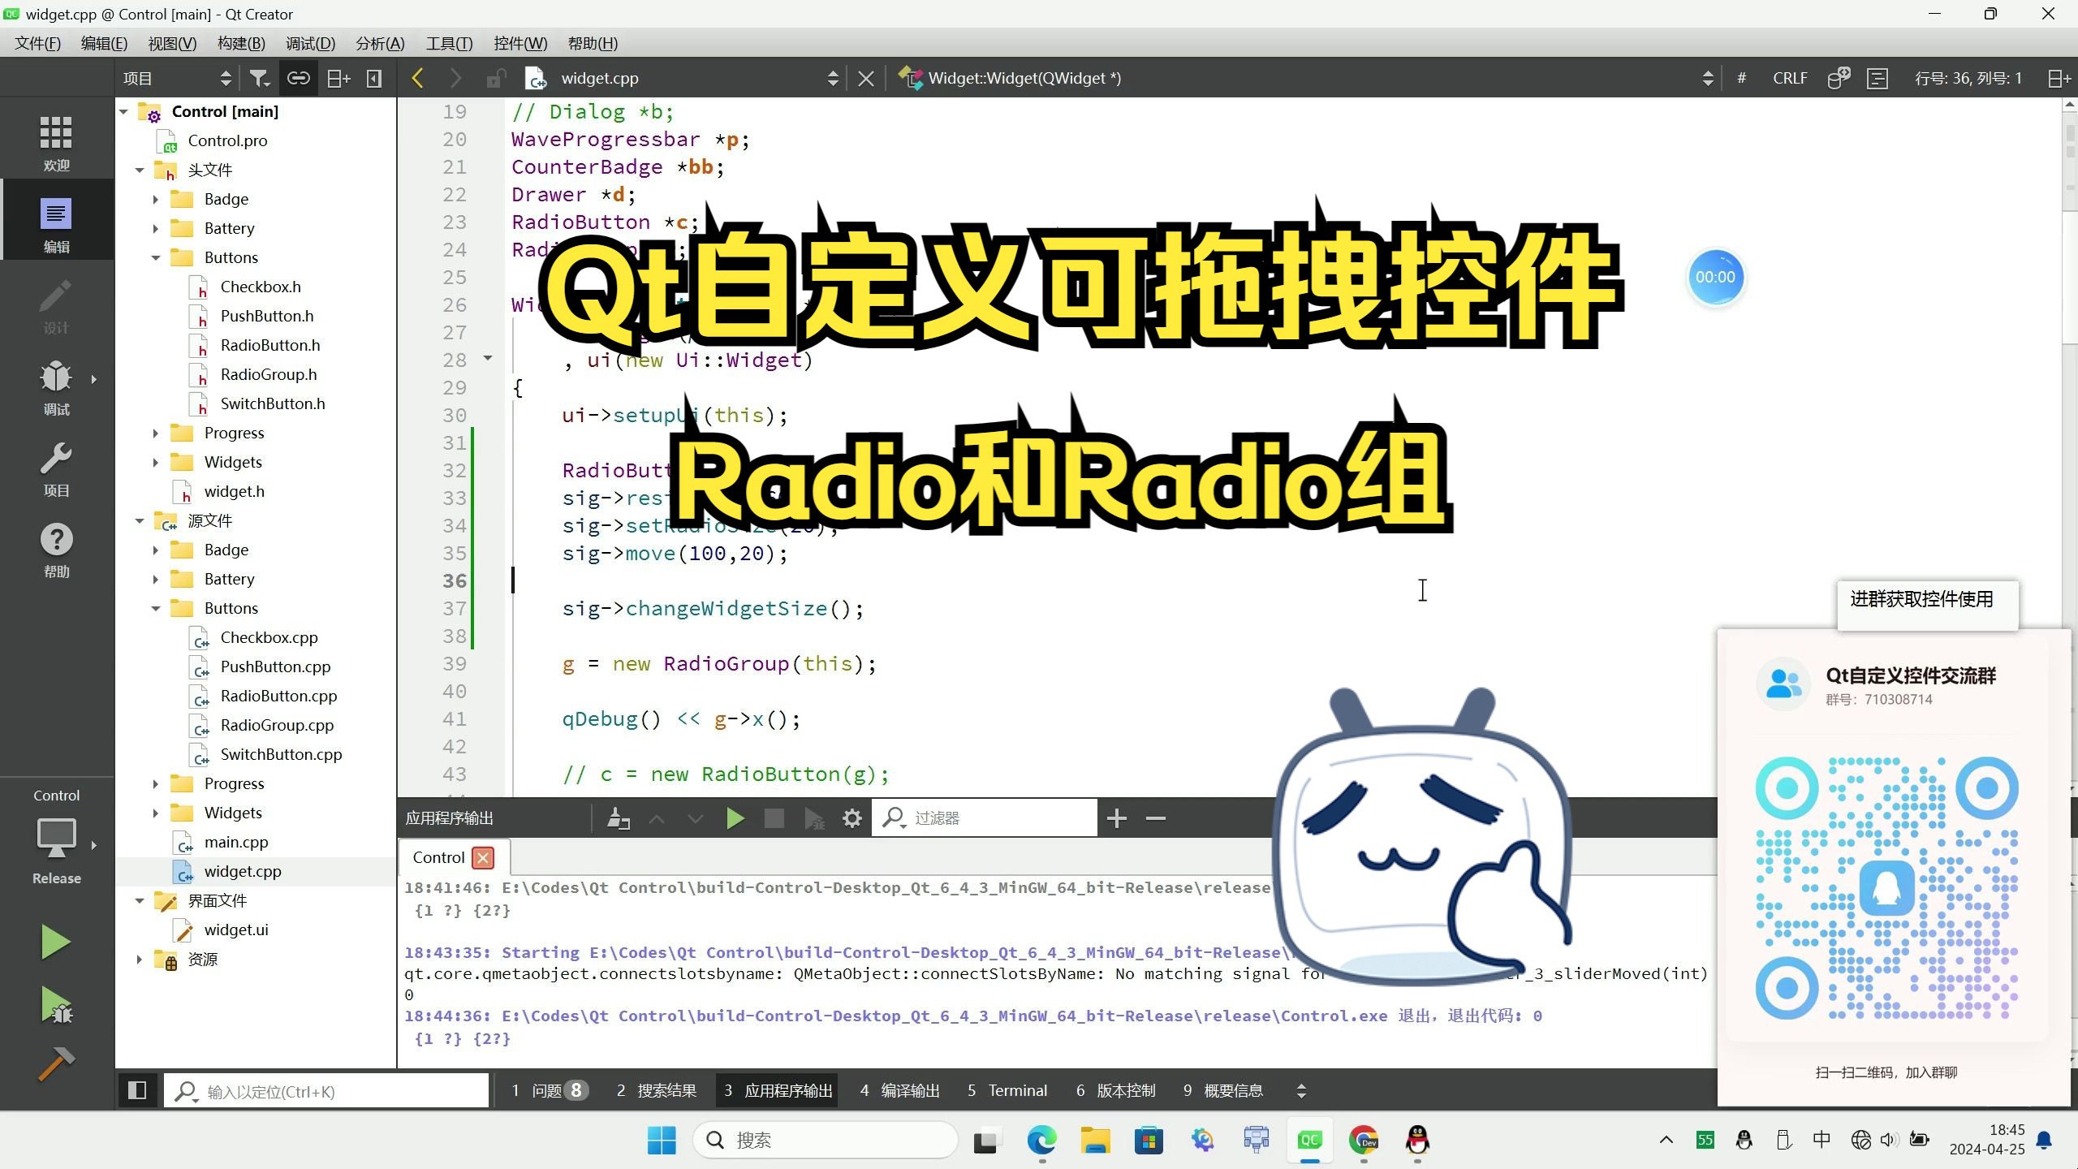
Task: Split the project pane
Action: pos(338,78)
